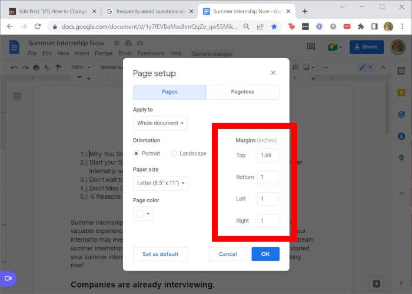Click the plus Get add-ons icon
Viewport: 412px width, 294px height.
pos(401,193)
